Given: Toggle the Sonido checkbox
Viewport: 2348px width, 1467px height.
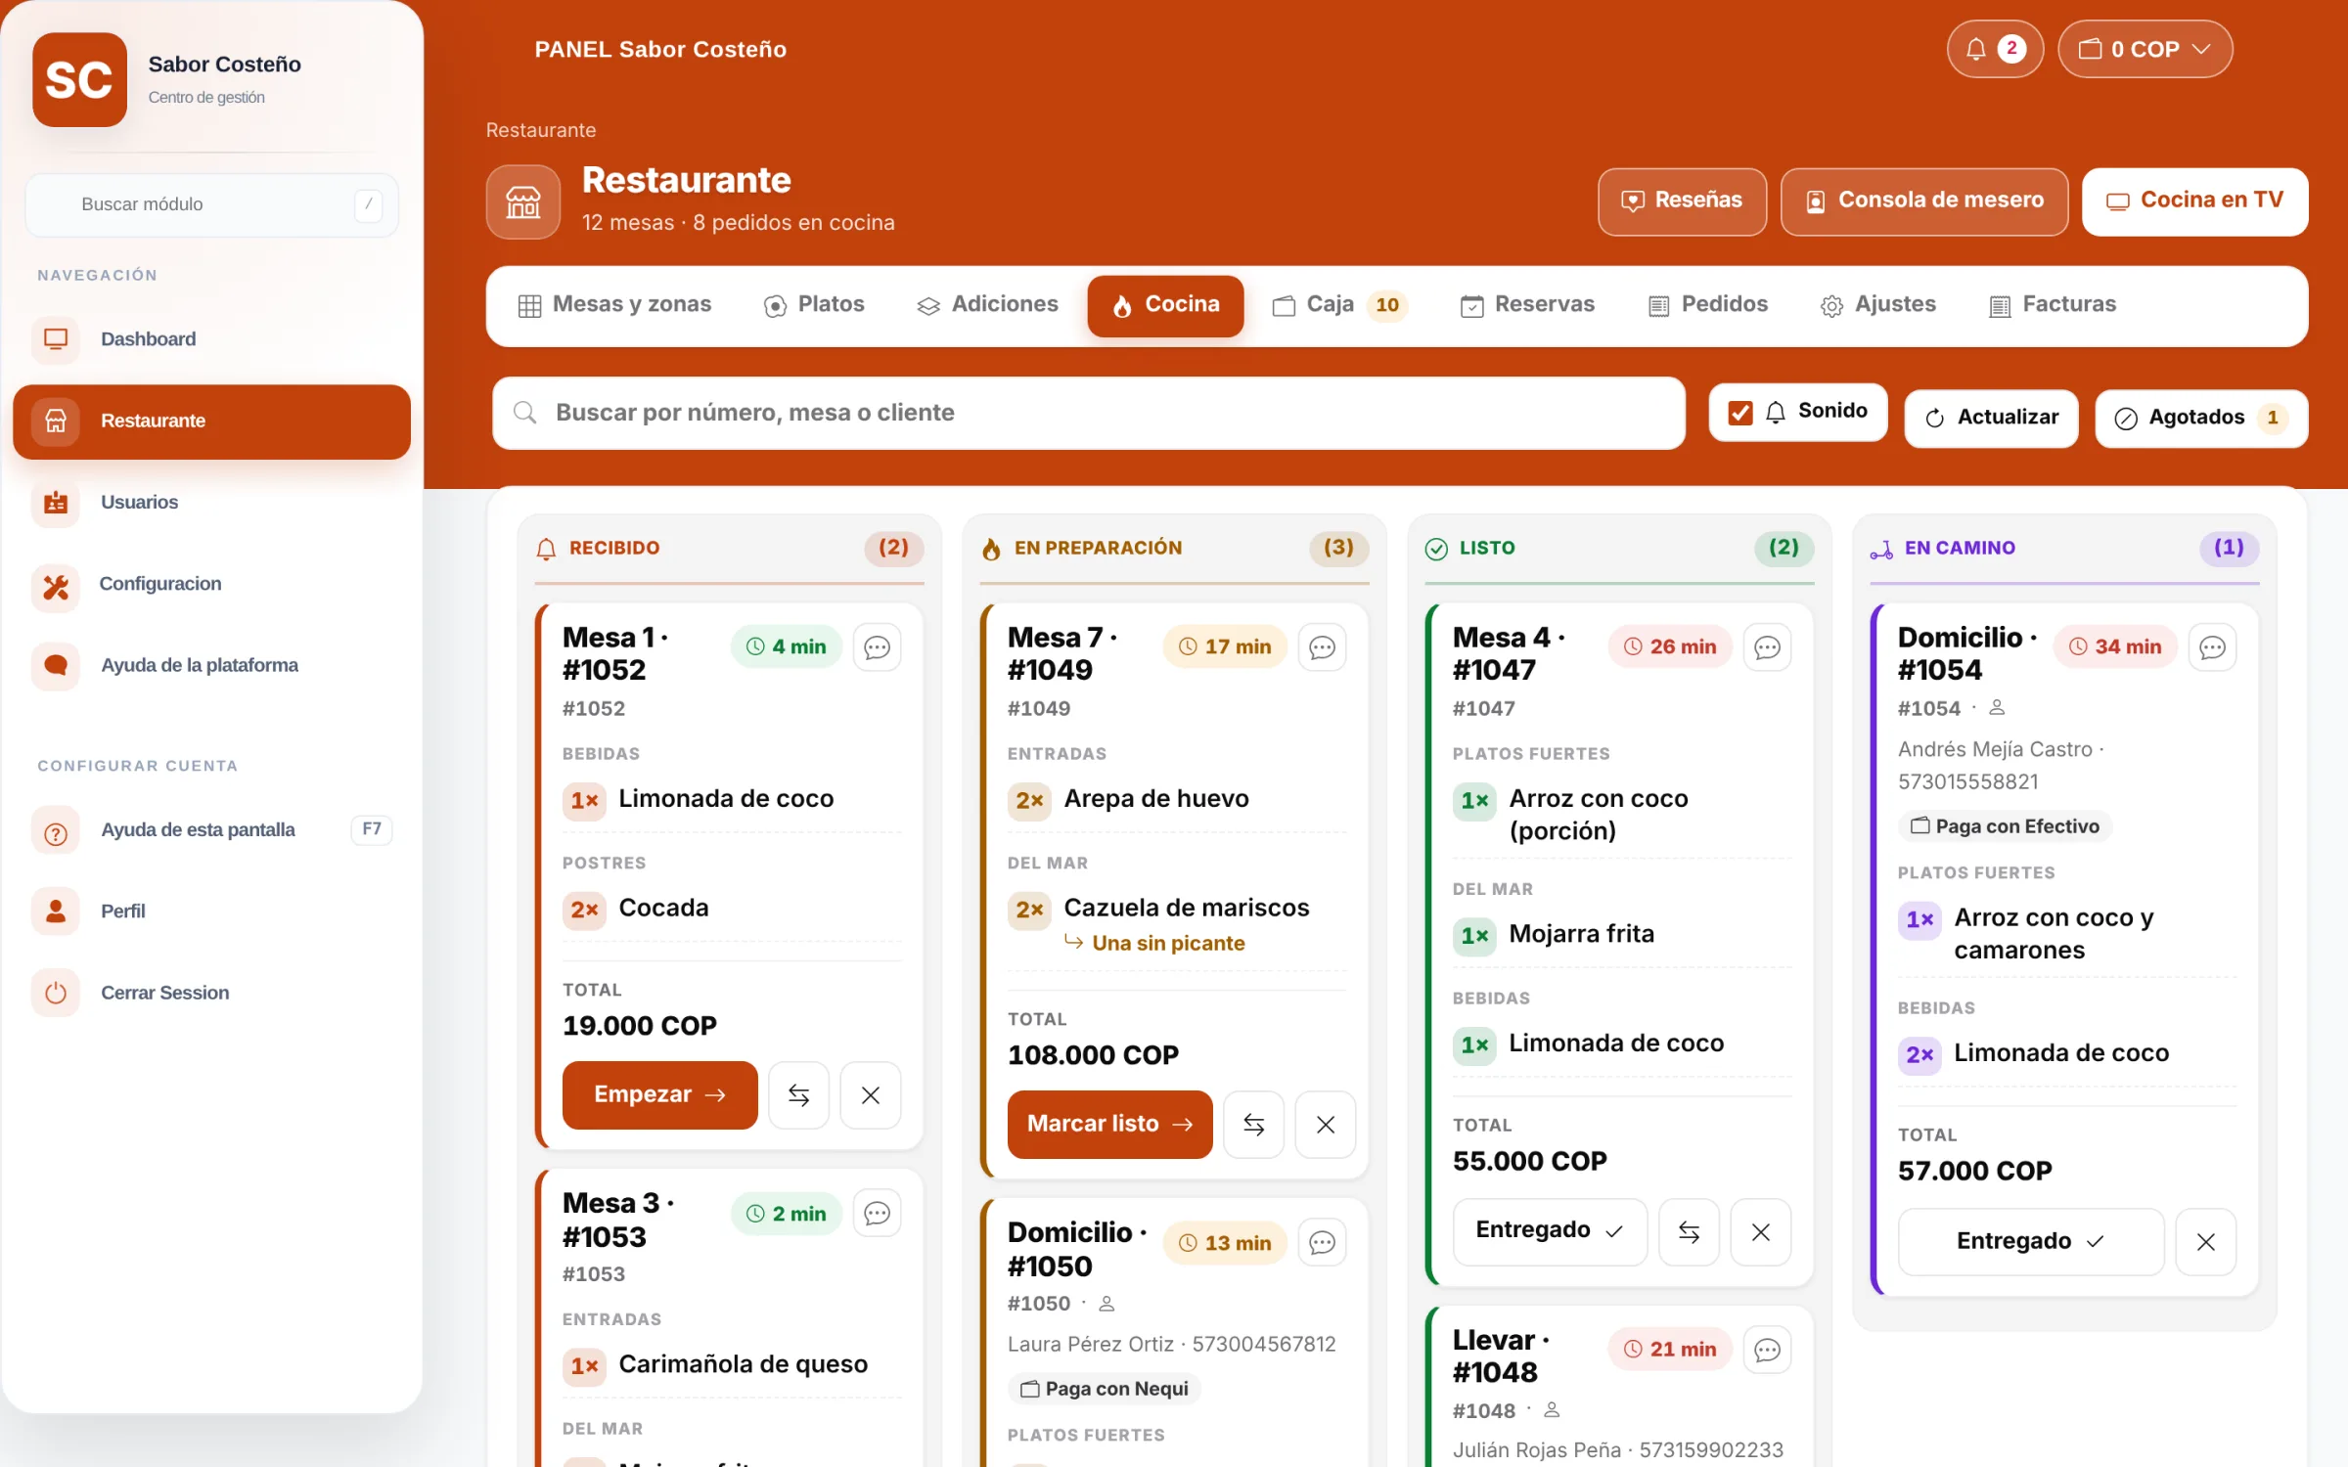Looking at the screenshot, I should tap(1739, 412).
